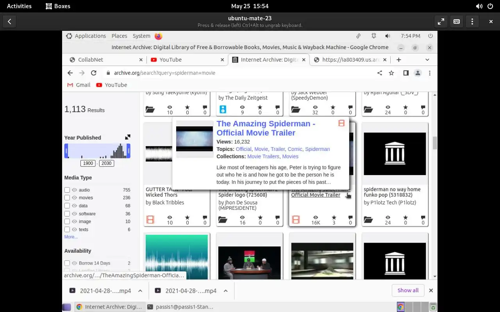Open Boxes three-dot menu
Viewport: 500px width, 312px height.
click(472, 21)
